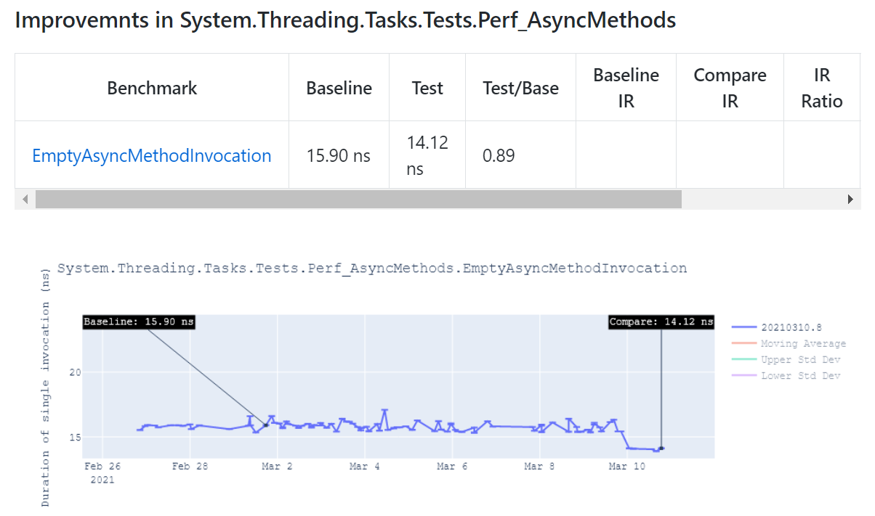875x516 pixels.
Task: Select the Benchmark column header
Action: [152, 89]
